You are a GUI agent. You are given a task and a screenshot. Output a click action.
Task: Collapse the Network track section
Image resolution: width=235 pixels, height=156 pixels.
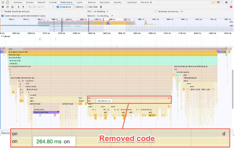click(2, 36)
